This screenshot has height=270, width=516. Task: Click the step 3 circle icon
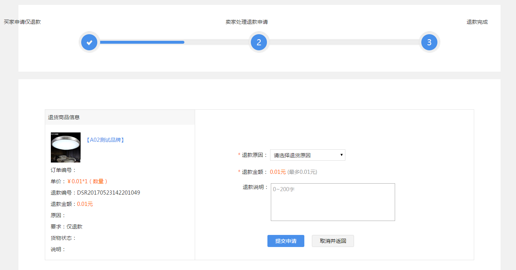[x=429, y=42]
